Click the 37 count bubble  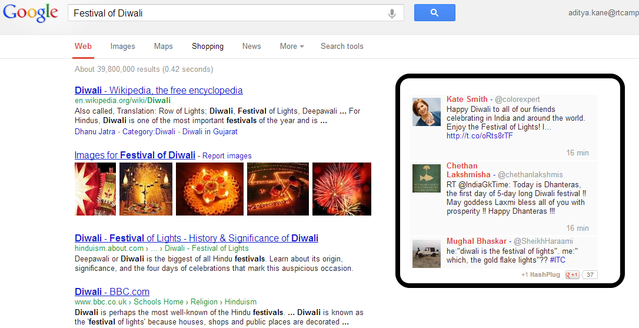pyautogui.click(x=590, y=274)
